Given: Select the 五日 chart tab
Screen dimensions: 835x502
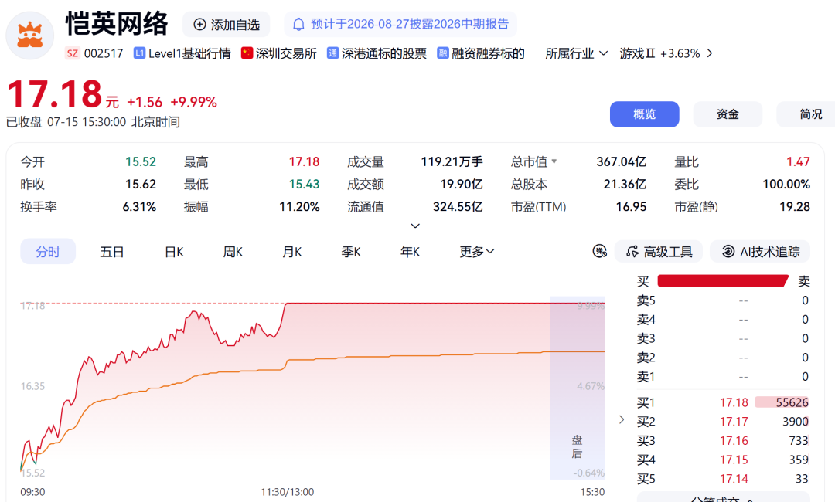Looking at the screenshot, I should (x=112, y=252).
